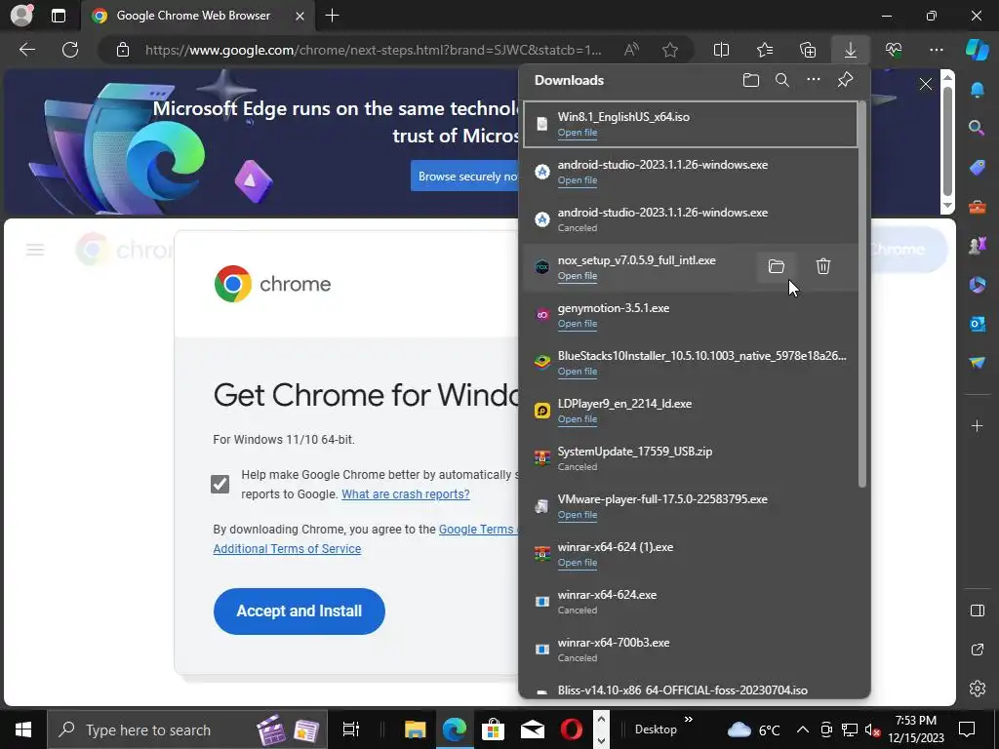Viewport: 999px width, 749px height.
Task: Open Microsoft Store from taskbar
Action: pos(493,729)
